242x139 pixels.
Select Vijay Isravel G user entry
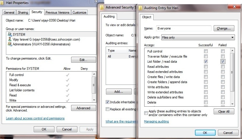(51, 39)
